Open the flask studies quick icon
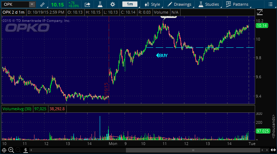277x154 pixels. click(x=100, y=4)
